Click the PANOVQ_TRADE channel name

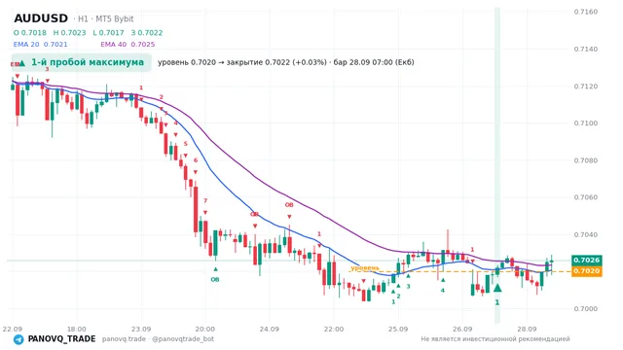tap(61, 339)
